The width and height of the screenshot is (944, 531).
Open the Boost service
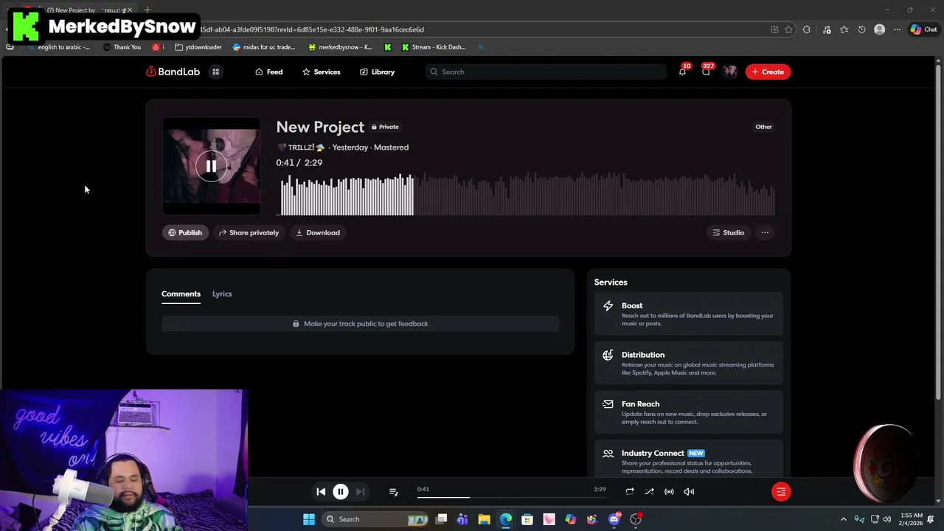pyautogui.click(x=689, y=313)
